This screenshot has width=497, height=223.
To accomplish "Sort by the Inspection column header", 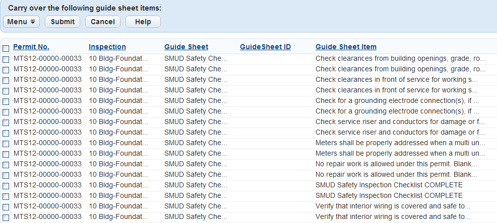I will coord(107,47).
